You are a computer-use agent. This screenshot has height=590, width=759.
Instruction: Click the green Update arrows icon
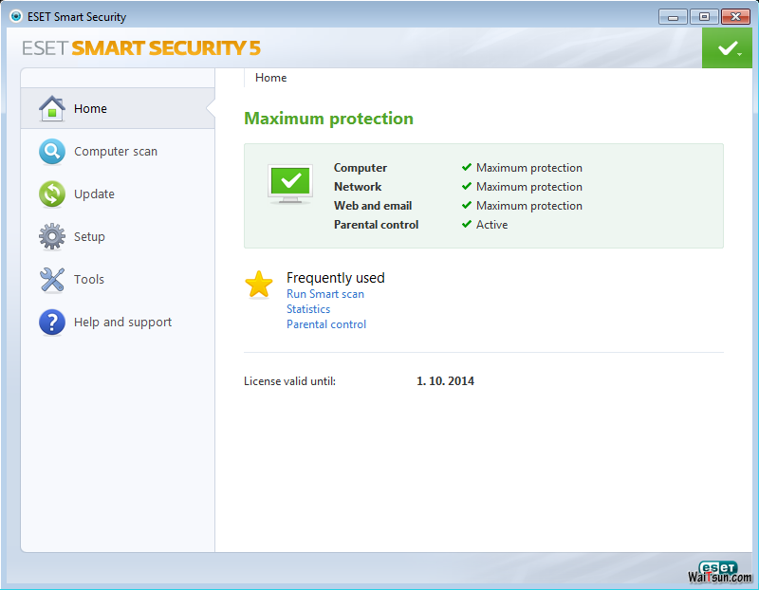coord(51,194)
